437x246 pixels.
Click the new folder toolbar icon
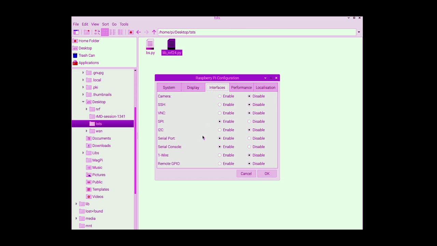click(x=87, y=32)
